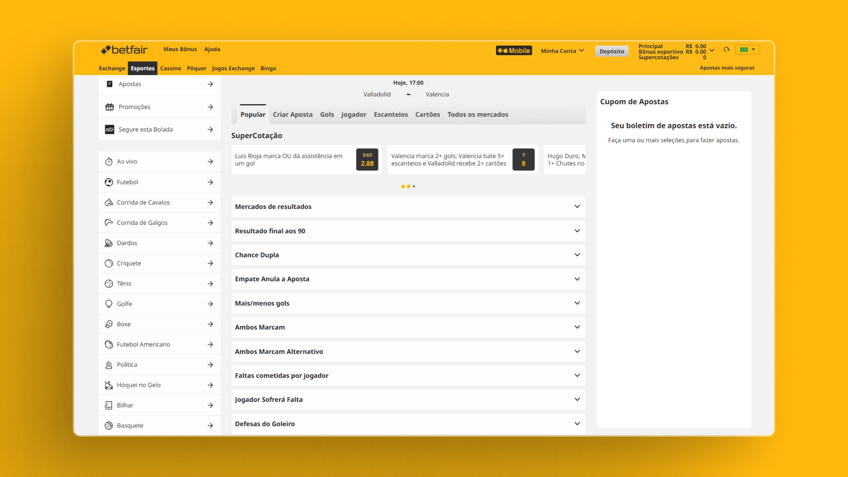Expand Defesas do Goleiro section

tap(408, 424)
